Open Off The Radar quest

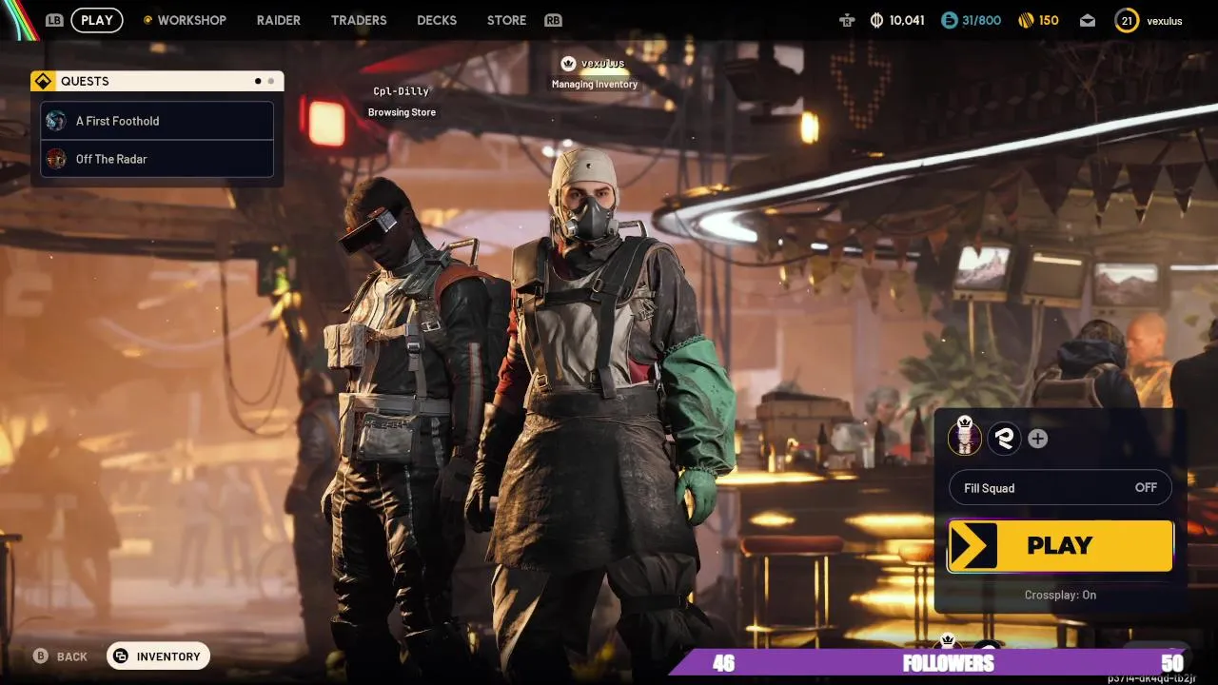157,159
